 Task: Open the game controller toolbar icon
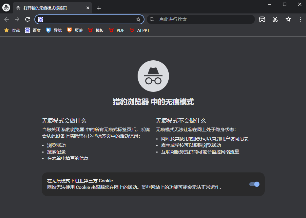click(x=262, y=19)
